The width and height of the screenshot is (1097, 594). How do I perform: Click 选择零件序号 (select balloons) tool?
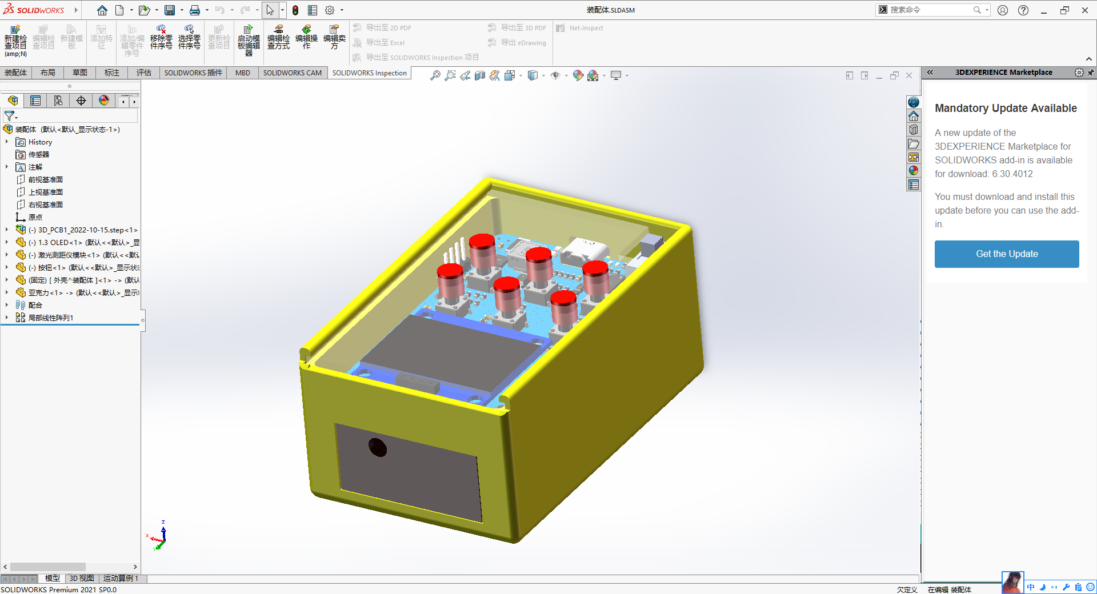189,37
